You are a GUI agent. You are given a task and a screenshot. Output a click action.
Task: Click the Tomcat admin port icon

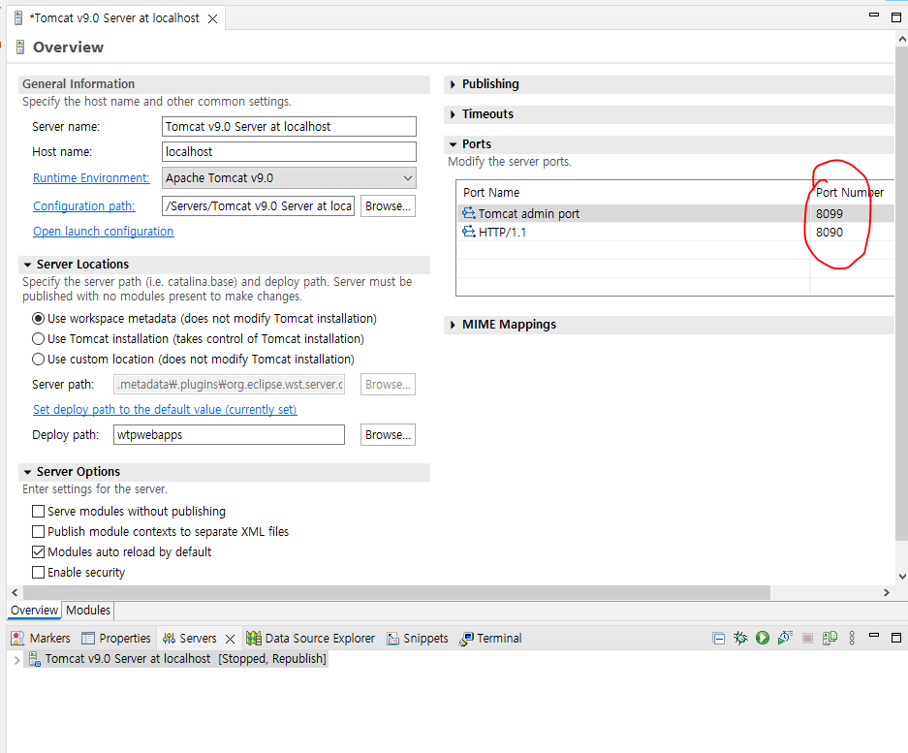[468, 214]
